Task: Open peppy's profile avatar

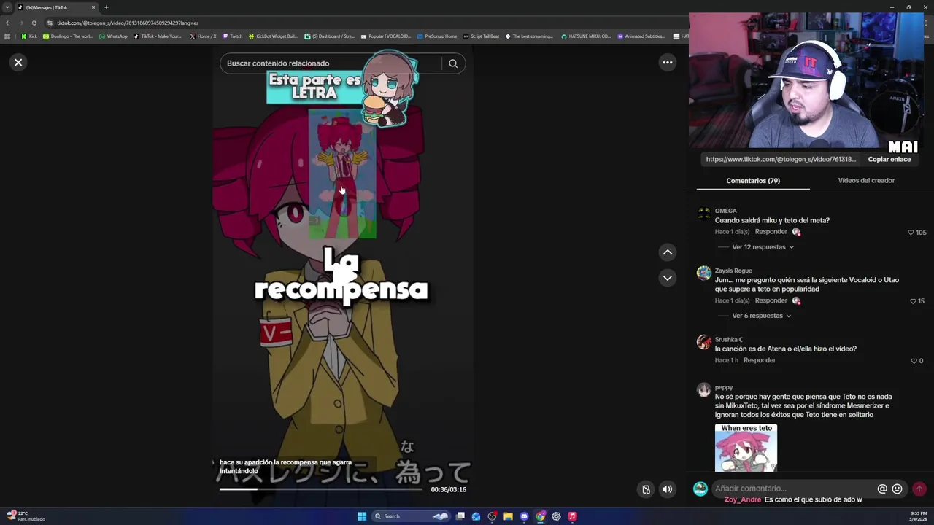Action: click(x=703, y=390)
